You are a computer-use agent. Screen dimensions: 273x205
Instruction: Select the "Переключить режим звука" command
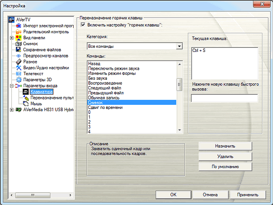click(132, 68)
